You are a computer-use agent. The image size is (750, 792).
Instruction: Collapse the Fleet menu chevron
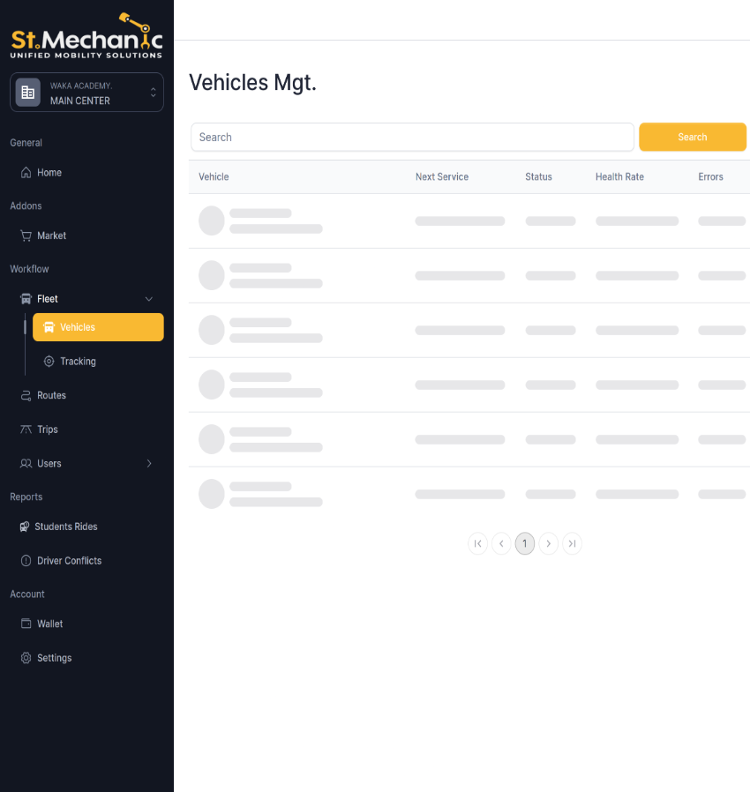149,299
